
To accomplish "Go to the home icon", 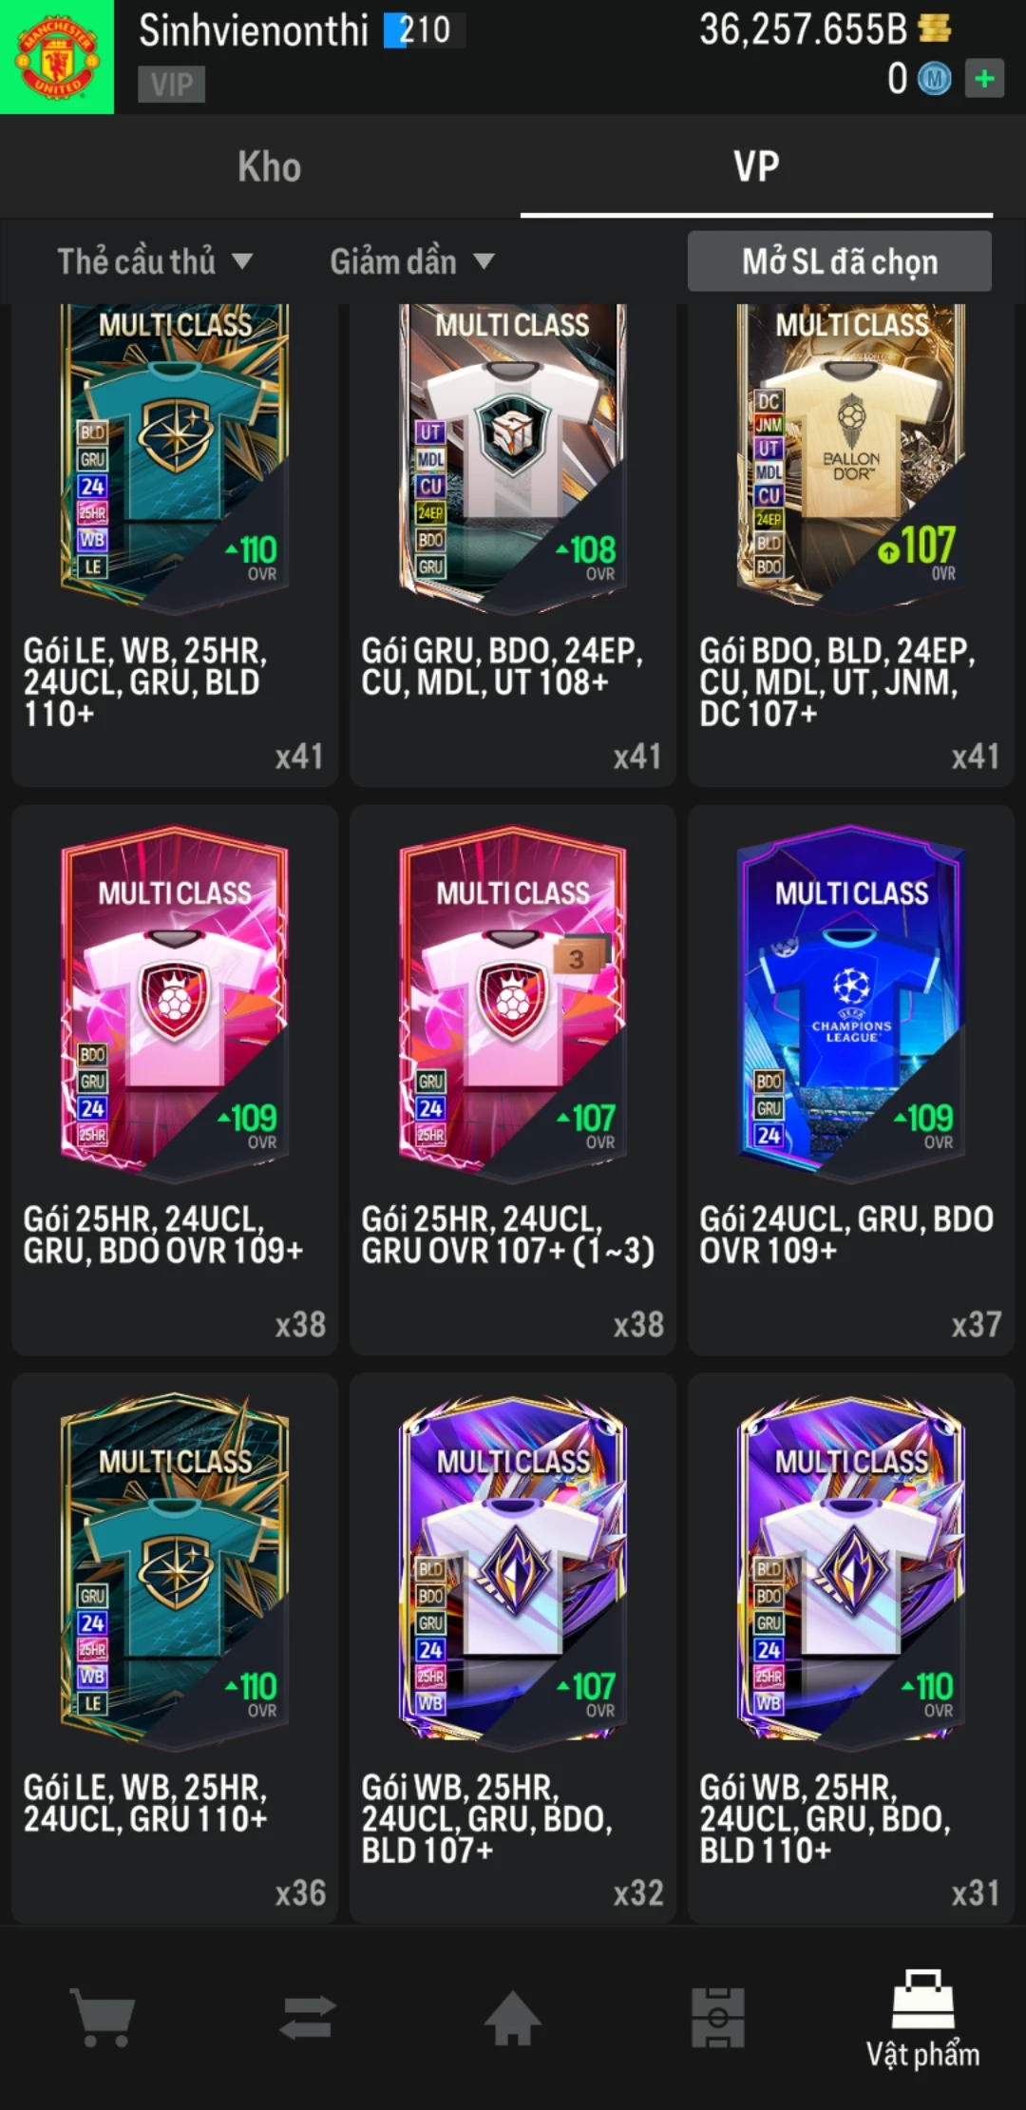I will pos(513,2017).
